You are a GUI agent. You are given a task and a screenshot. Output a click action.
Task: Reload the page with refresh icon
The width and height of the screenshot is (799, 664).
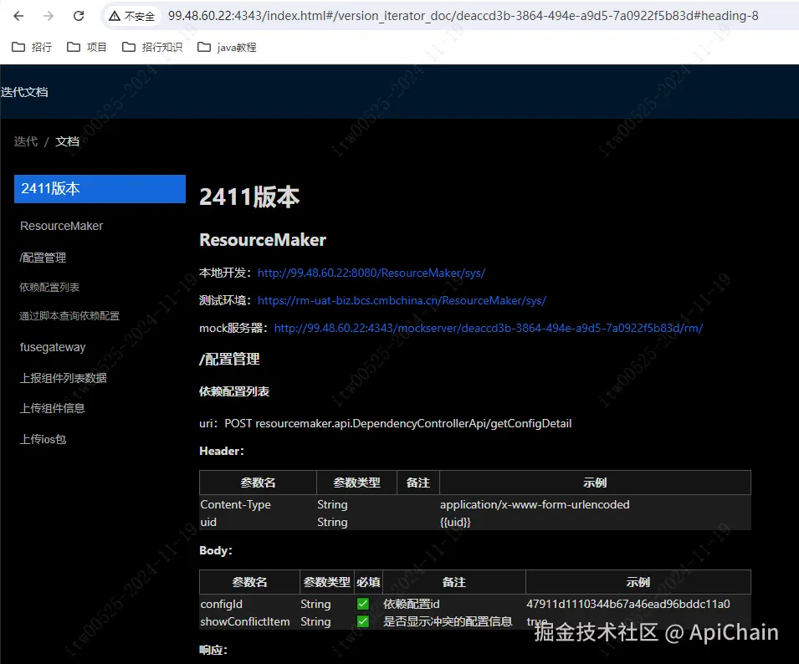coord(79,16)
